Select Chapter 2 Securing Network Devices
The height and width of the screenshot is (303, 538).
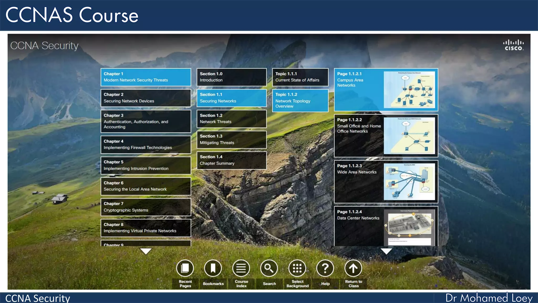[x=146, y=98]
